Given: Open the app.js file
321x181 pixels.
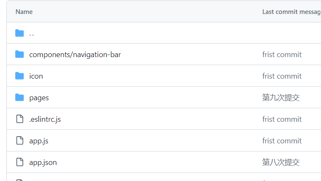Looking at the screenshot, I should (39, 141).
